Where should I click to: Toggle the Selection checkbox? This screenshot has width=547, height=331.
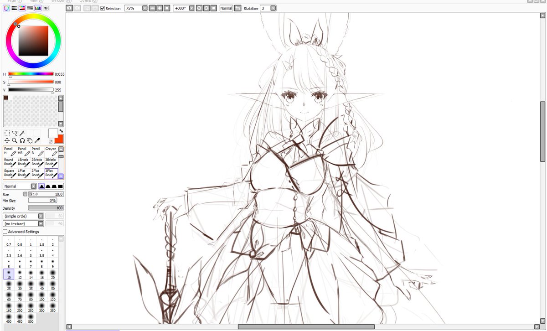click(x=103, y=8)
